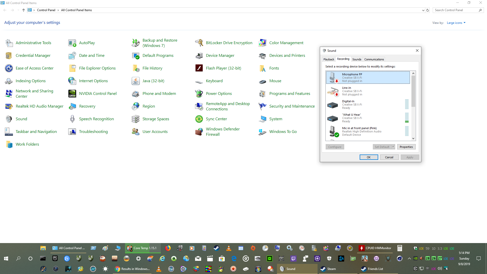Show hidden system tray icons chevron
This screenshot has height=274, width=487.
pos(409,259)
